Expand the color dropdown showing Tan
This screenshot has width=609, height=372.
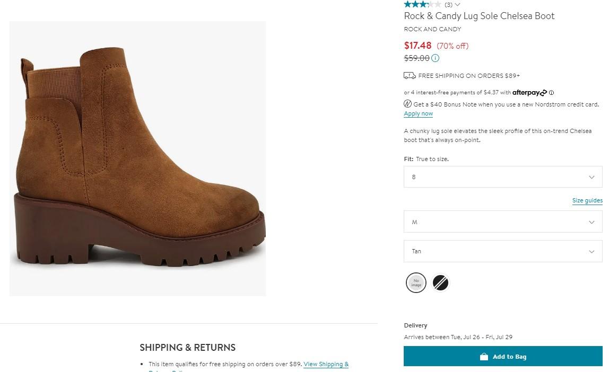503,251
